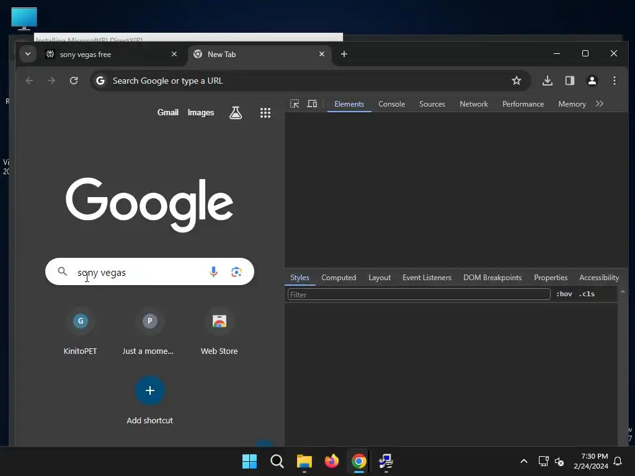Screen dimensions: 635x476
Task: Select the DOM Breakpoints subtab
Action: [x=492, y=278]
